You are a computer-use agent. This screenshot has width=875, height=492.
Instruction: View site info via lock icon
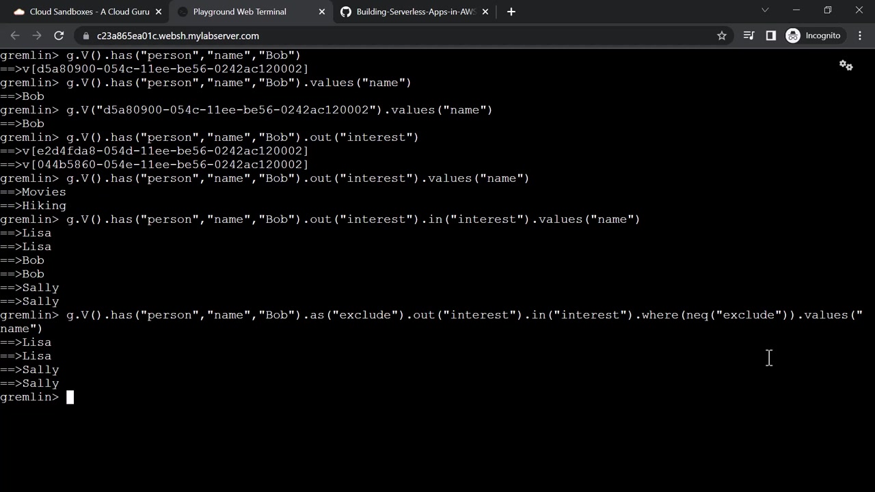click(86, 36)
